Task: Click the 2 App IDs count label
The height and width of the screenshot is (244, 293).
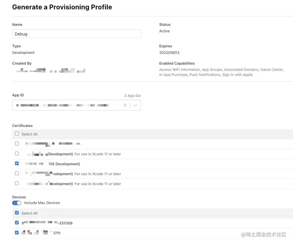Action: click(132, 96)
